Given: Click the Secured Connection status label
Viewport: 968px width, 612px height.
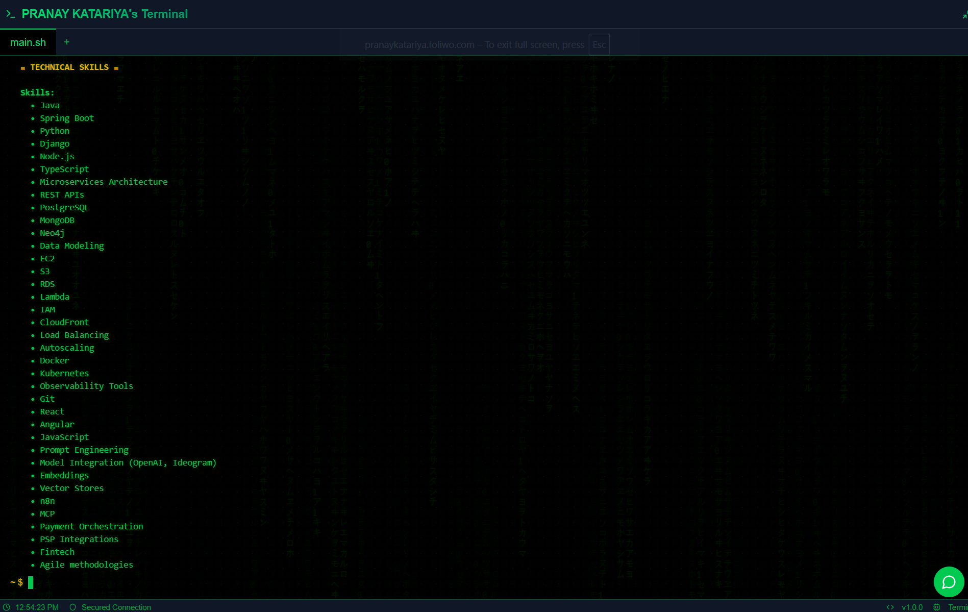Looking at the screenshot, I should [x=116, y=607].
